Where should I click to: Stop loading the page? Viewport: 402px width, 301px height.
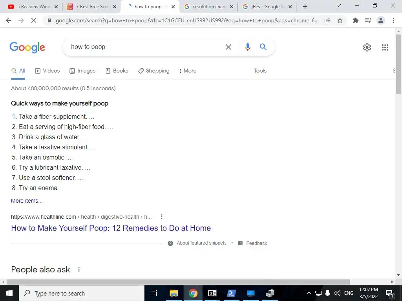(x=34, y=20)
